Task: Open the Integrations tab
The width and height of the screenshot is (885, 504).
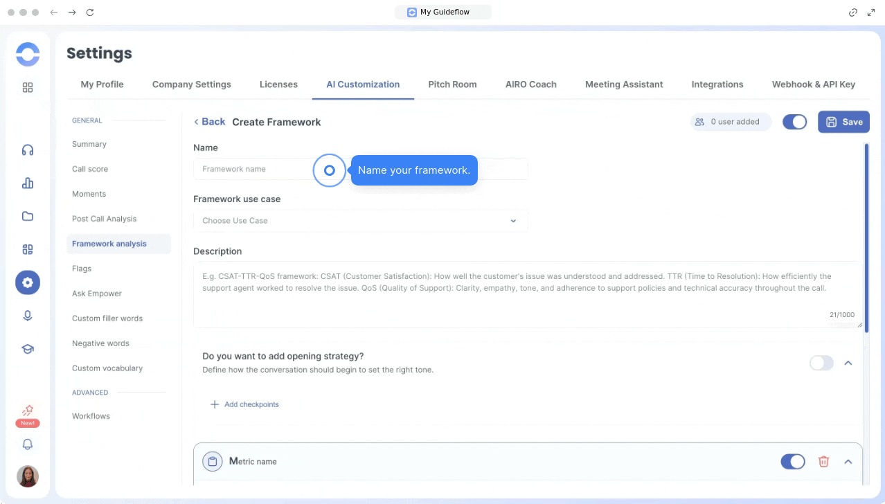Action: coord(717,84)
